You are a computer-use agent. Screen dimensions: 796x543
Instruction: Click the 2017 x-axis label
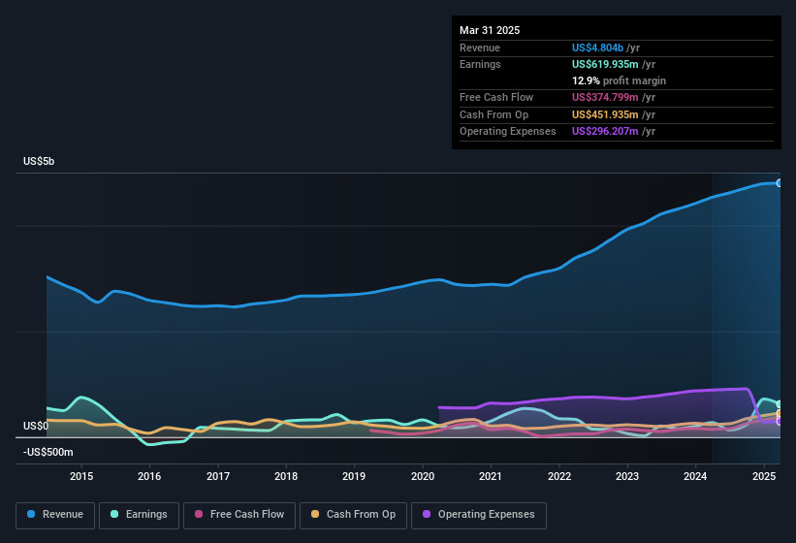218,476
